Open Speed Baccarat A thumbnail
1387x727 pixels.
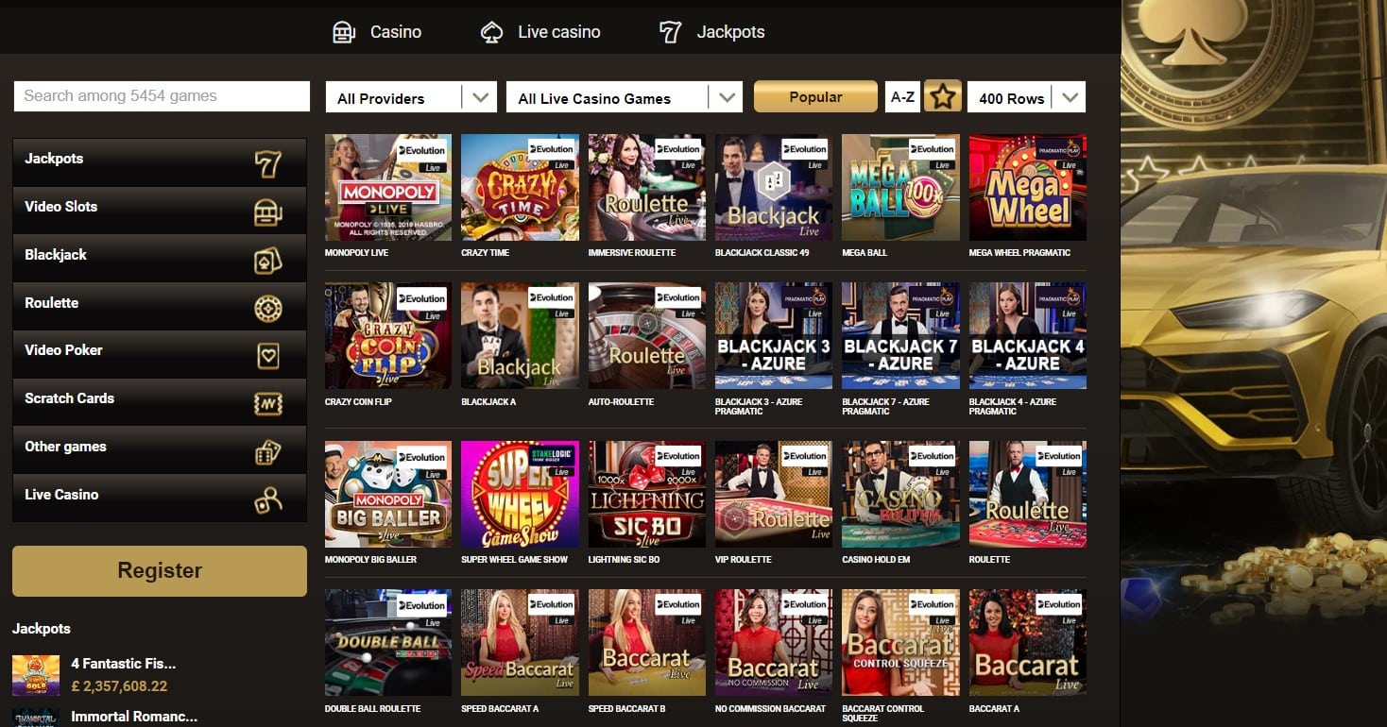coord(520,642)
